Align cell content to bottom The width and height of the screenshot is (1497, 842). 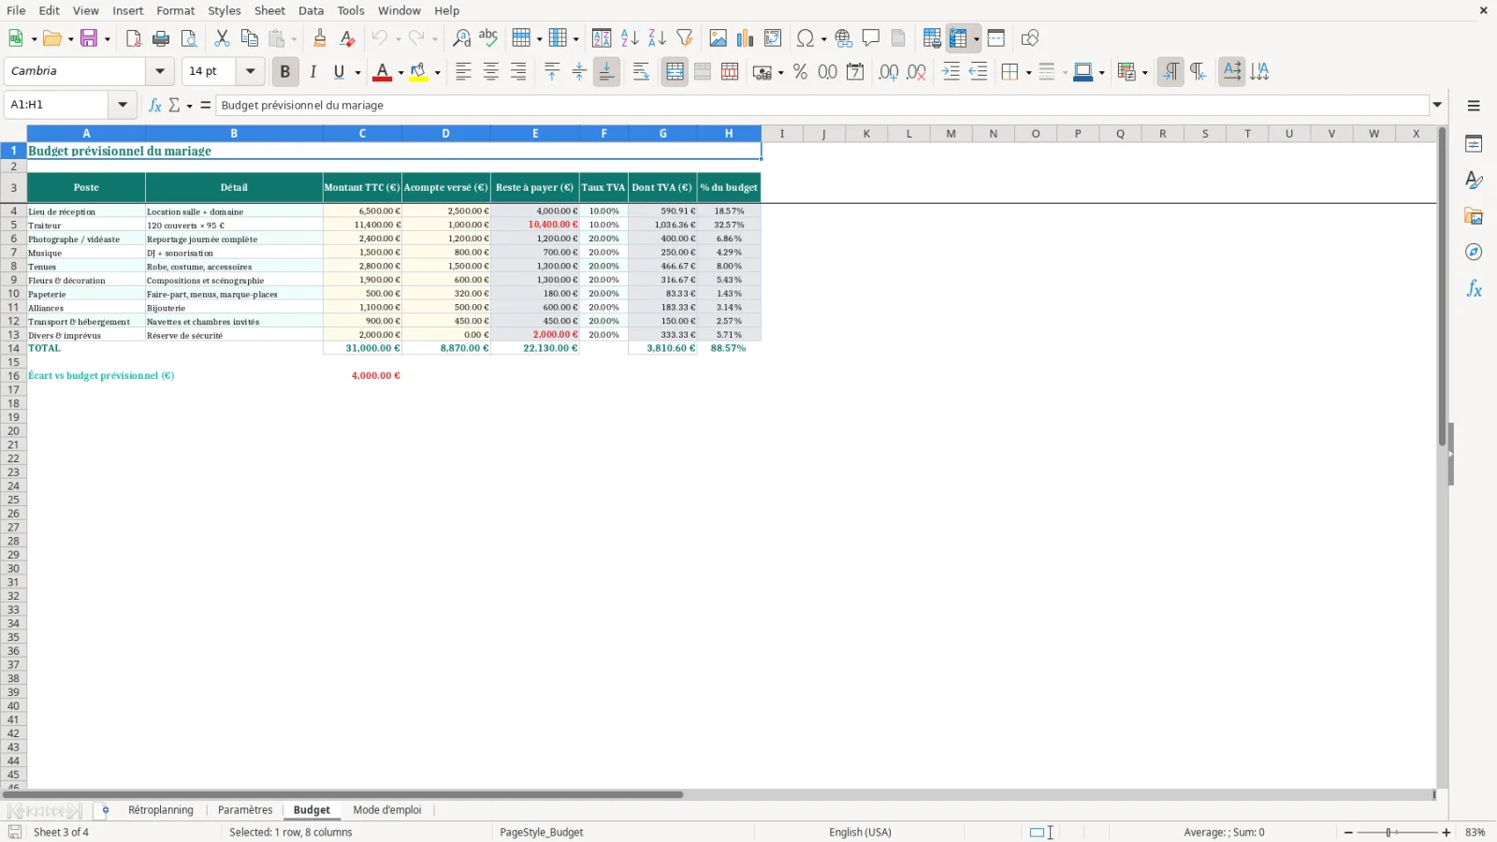pos(606,71)
